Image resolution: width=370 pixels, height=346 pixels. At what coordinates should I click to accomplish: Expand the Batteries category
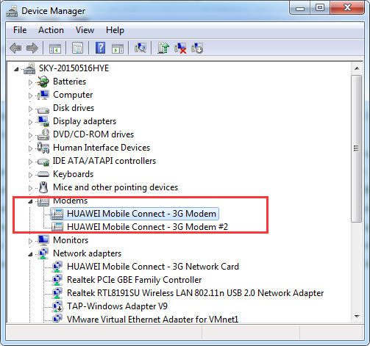point(30,82)
